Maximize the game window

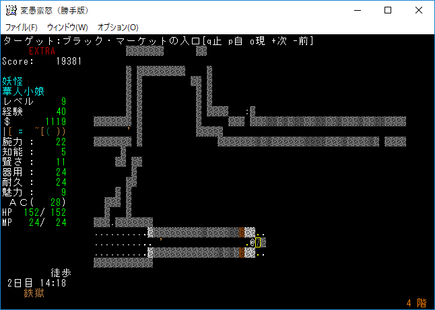pyautogui.click(x=388, y=10)
